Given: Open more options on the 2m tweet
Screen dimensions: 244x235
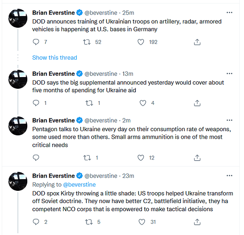Looking at the screenshot, I should pyautogui.click(x=229, y=120).
